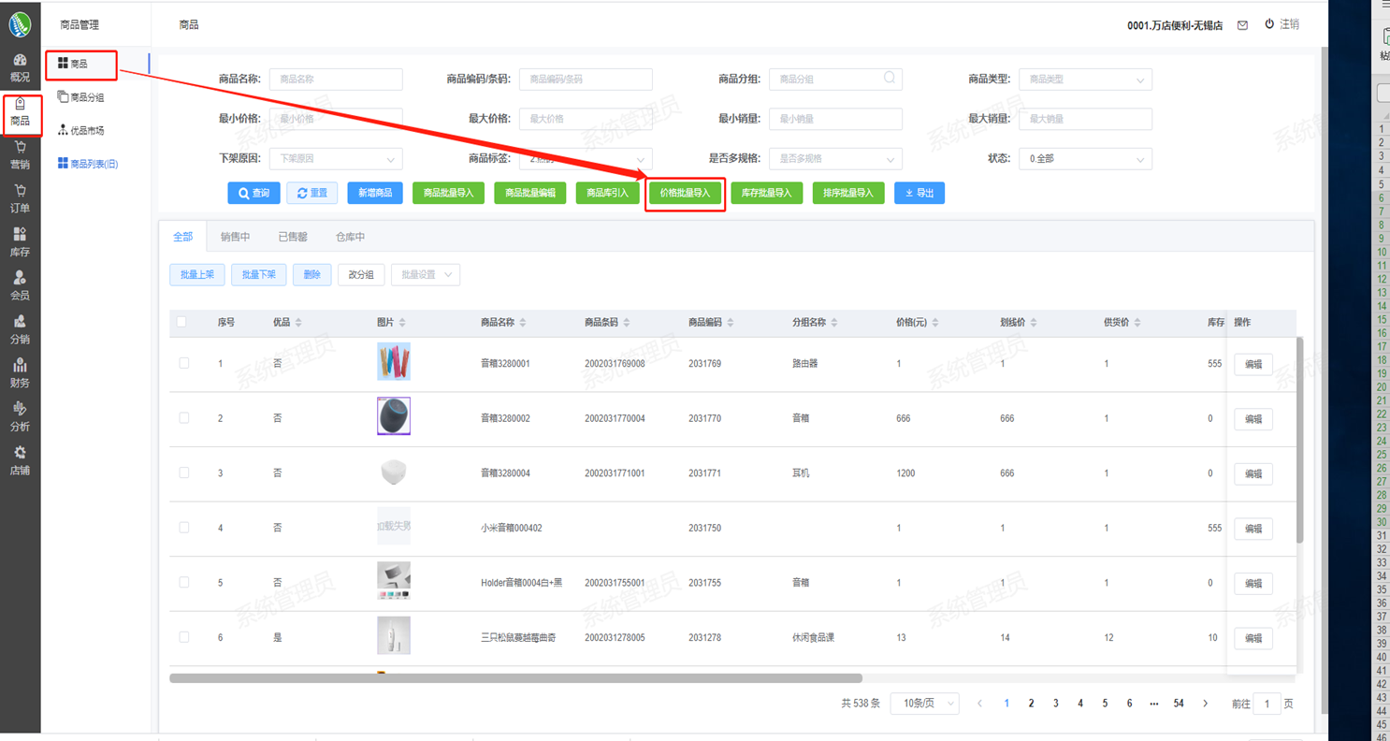Open the 营销 marketing sidebar icon
Viewport: 1390px width, 741px height.
click(x=20, y=155)
